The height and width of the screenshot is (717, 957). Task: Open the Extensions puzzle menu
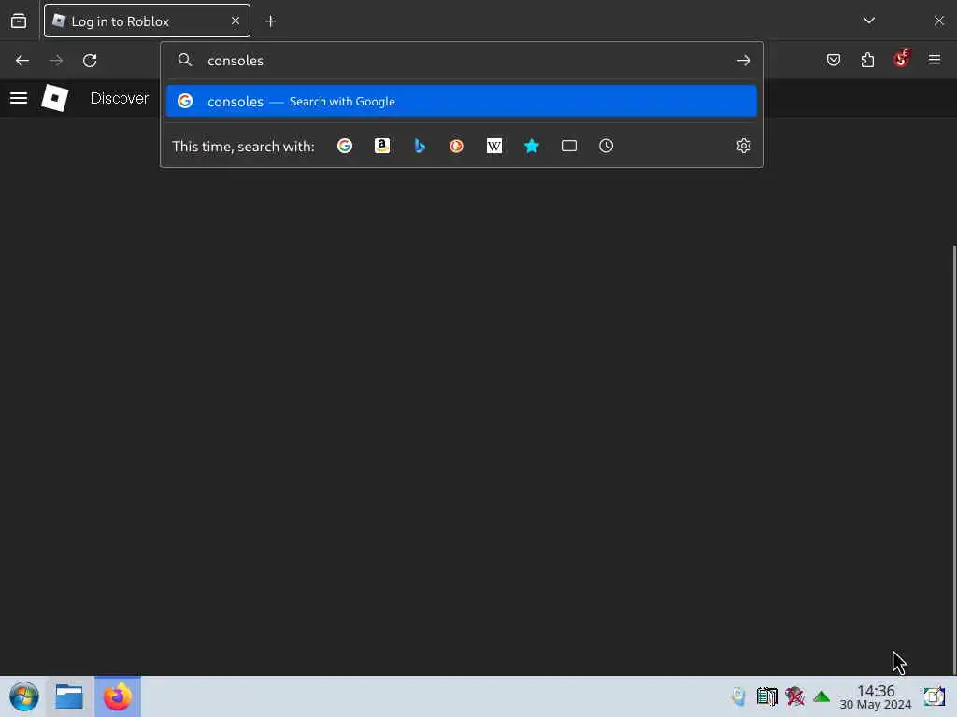click(x=867, y=60)
